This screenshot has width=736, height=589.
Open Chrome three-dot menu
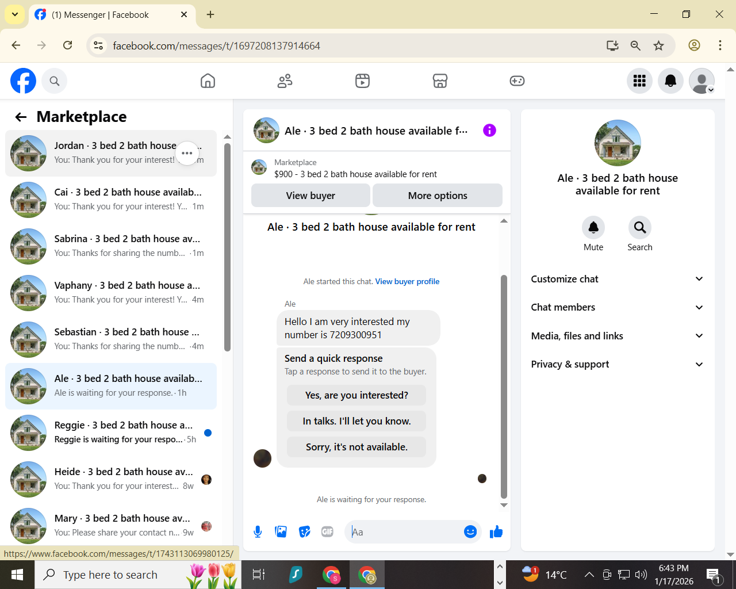[x=720, y=45]
